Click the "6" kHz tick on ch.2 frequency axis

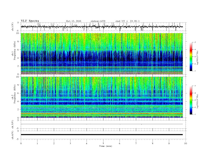pos(18,93)
